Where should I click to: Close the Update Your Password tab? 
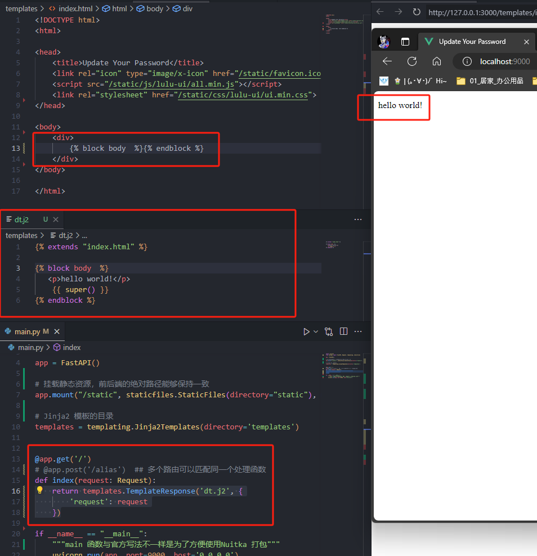pyautogui.click(x=526, y=42)
